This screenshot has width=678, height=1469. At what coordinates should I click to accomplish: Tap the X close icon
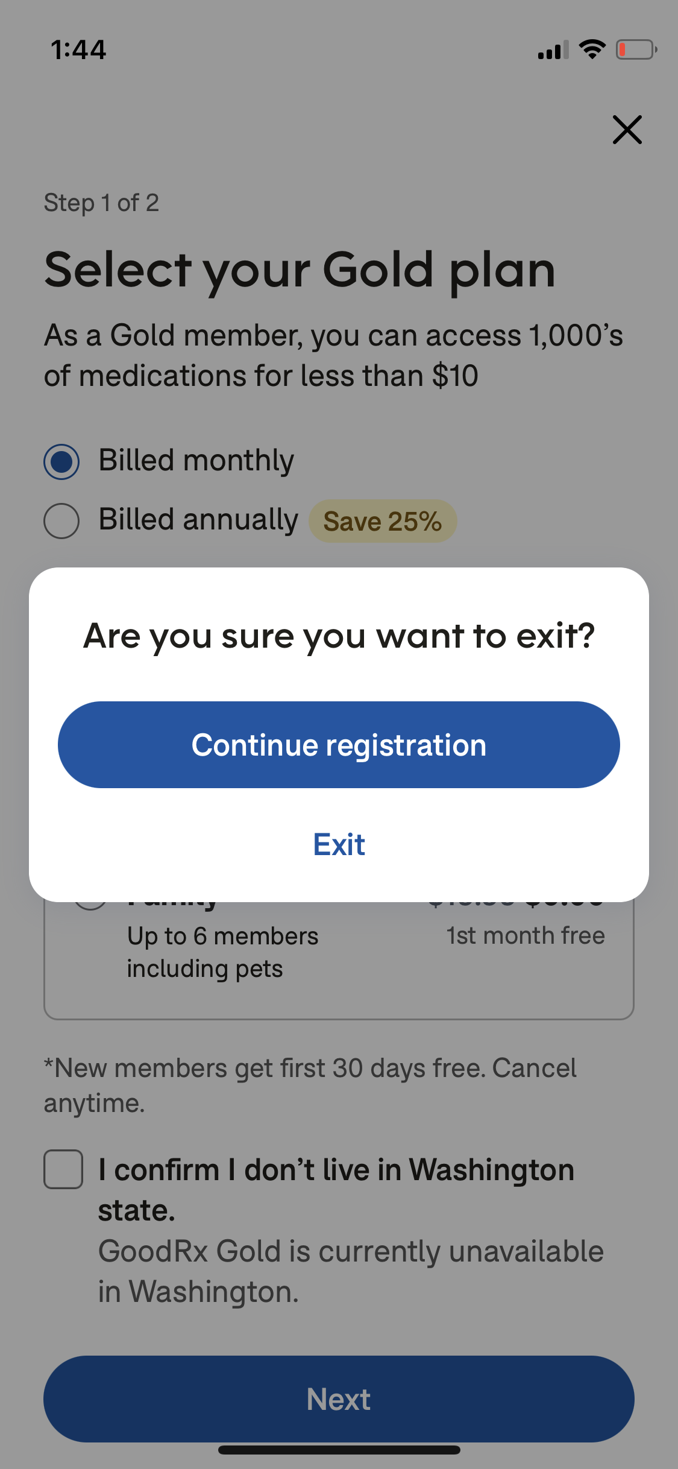[x=627, y=130]
